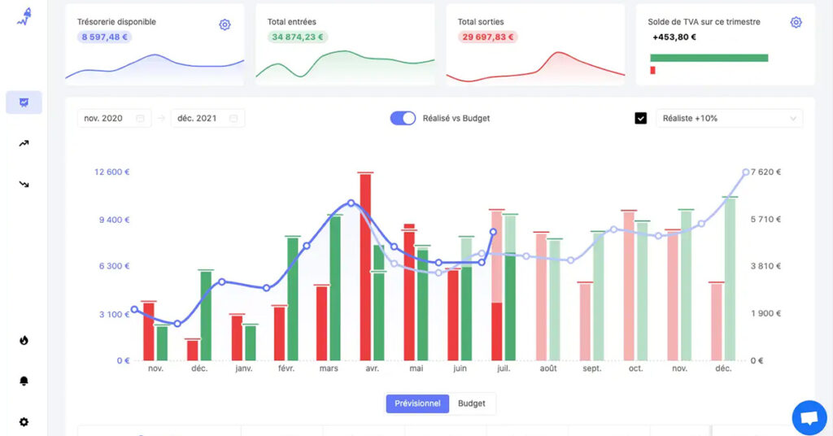
Task: Click the flame icon in the sidebar
Action: [x=24, y=340]
